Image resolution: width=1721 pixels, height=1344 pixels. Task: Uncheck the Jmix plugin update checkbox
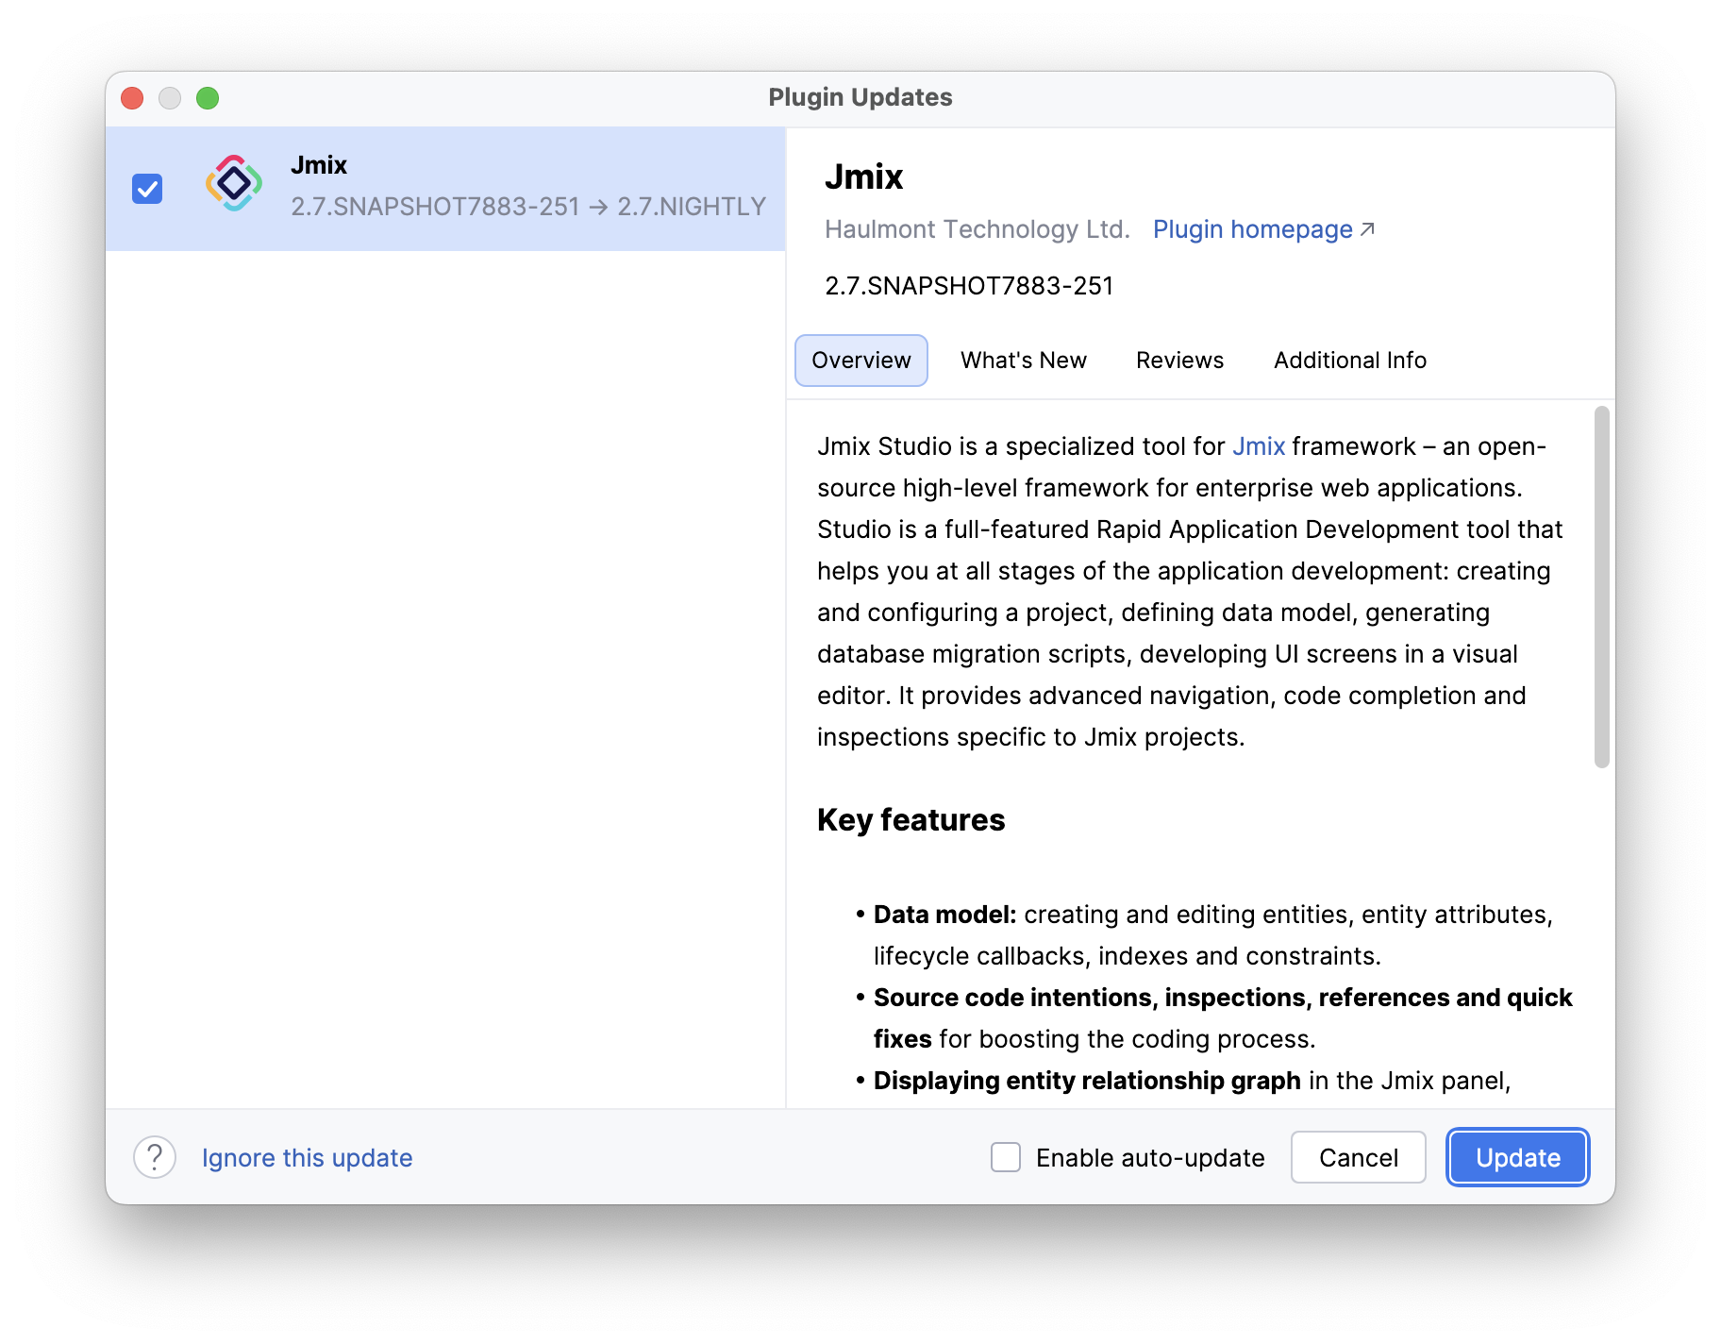[147, 189]
